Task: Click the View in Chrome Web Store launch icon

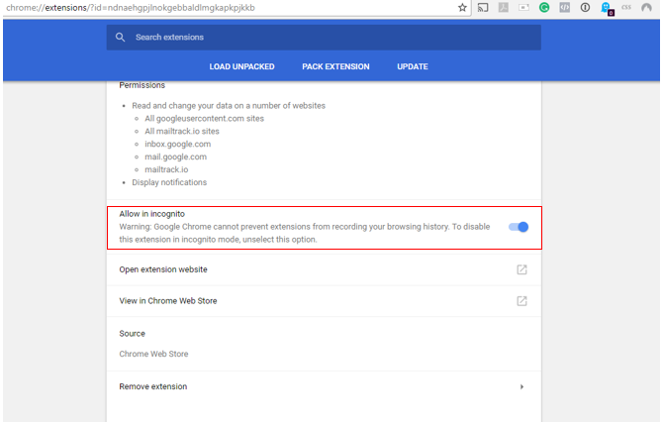Action: 521,301
